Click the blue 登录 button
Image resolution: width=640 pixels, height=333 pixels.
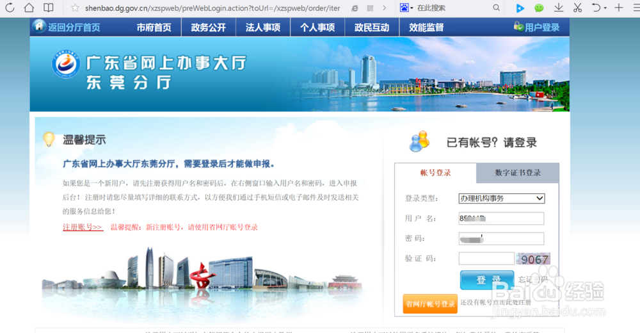coord(487,280)
